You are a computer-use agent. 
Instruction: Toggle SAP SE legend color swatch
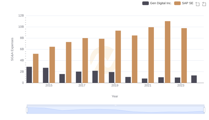point(177,3)
